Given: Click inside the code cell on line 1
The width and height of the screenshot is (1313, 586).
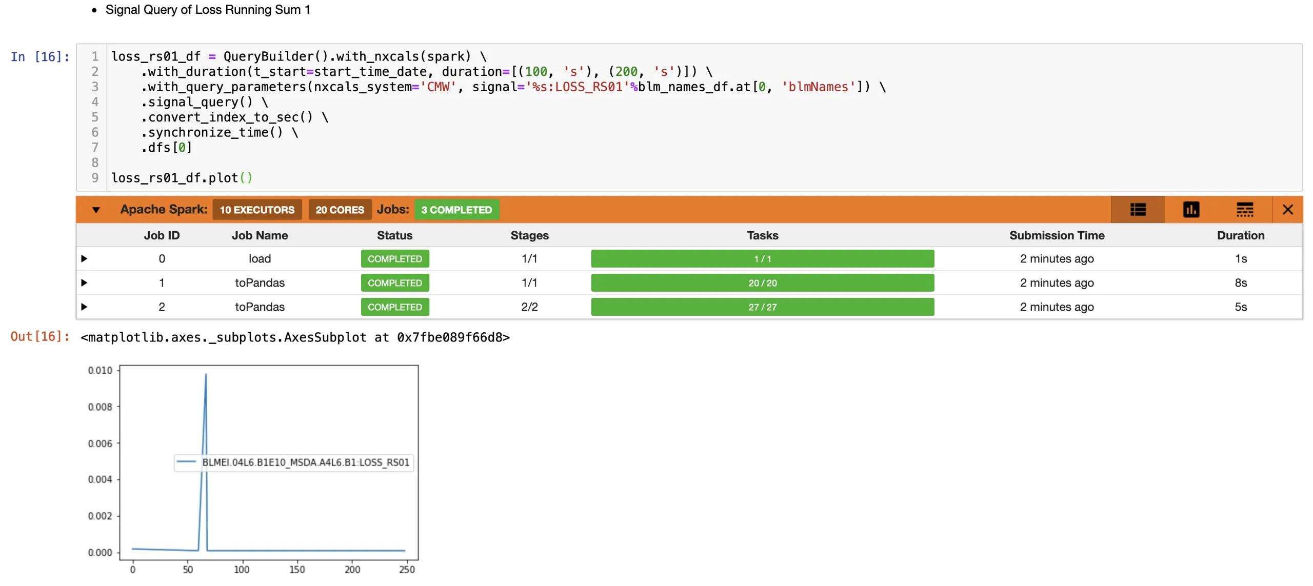Looking at the screenshot, I should [x=299, y=56].
